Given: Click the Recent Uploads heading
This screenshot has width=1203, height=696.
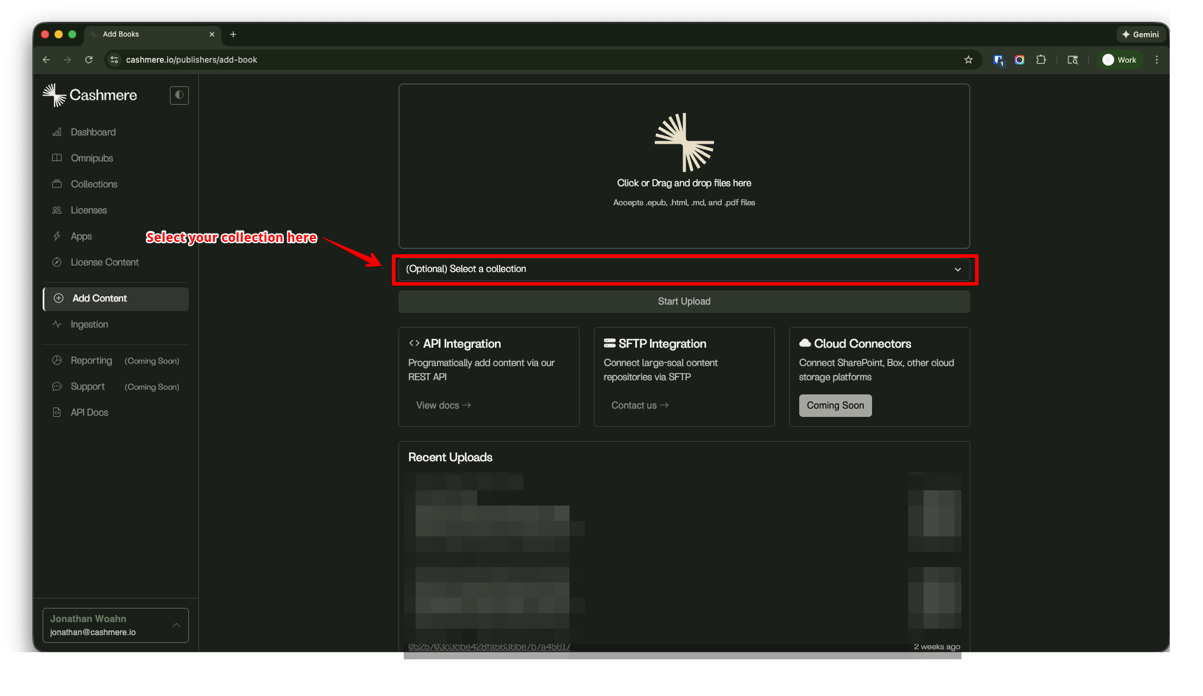Looking at the screenshot, I should [451, 457].
